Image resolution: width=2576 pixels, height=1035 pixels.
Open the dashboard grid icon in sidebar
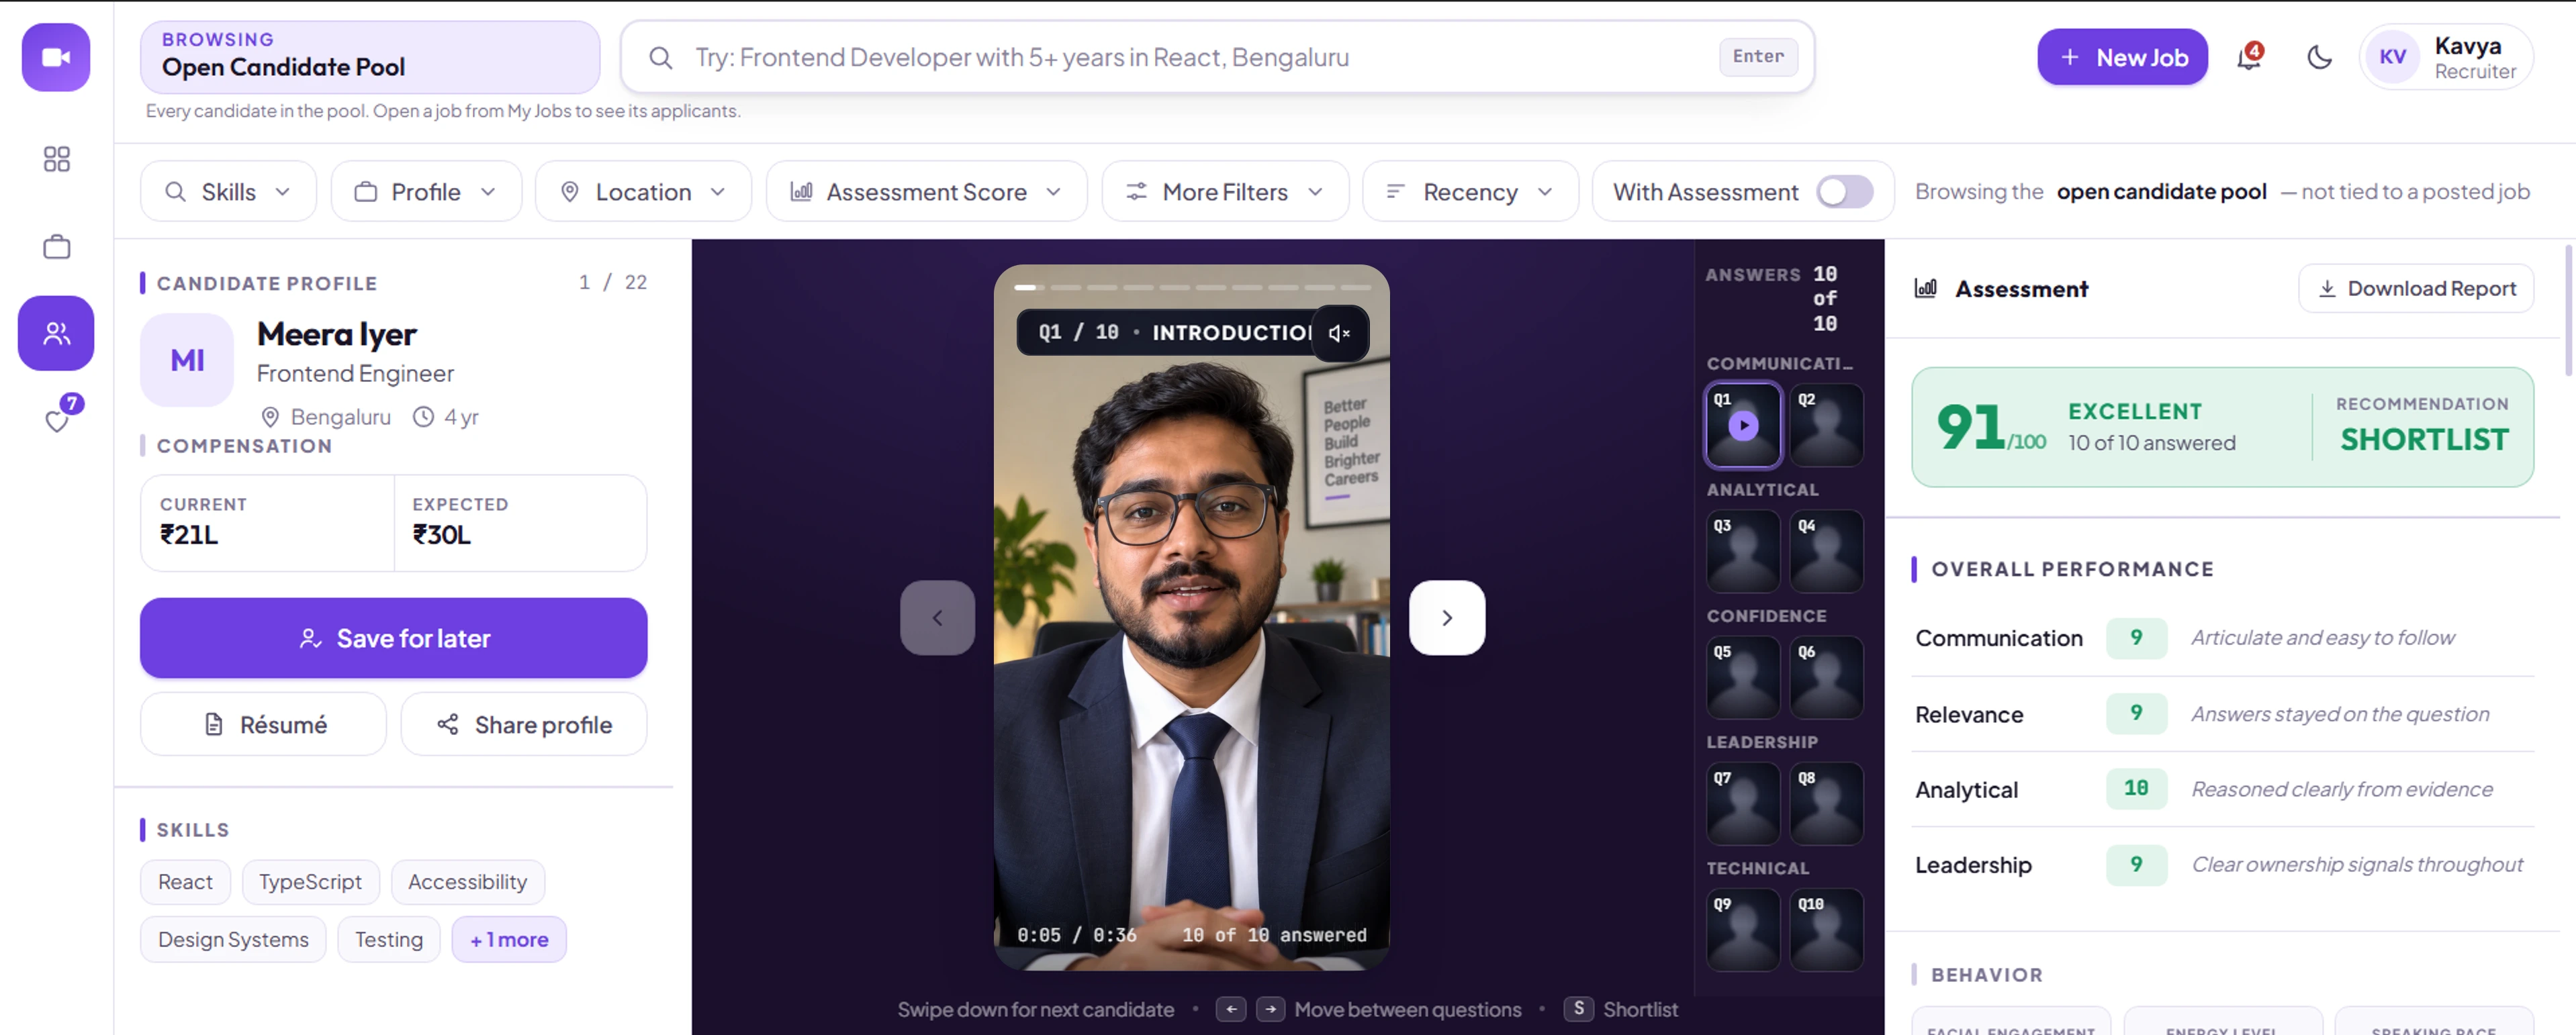[57, 159]
